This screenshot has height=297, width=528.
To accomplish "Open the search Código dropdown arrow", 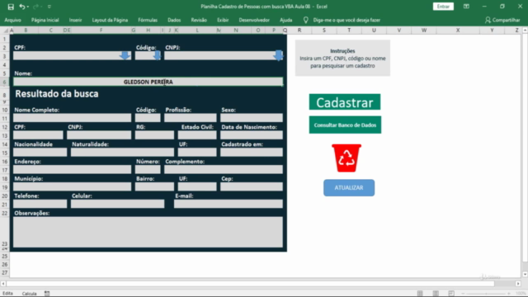I will [157, 55].
